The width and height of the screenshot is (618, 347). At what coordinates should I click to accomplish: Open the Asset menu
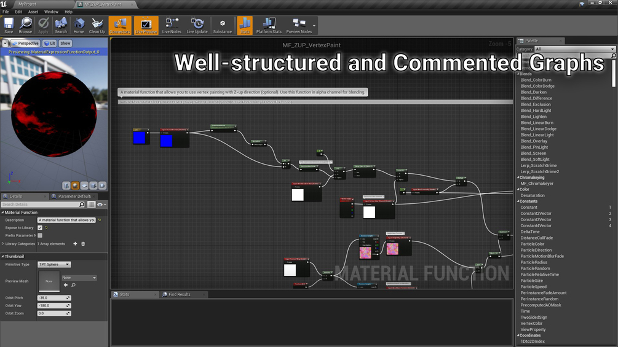pyautogui.click(x=33, y=12)
